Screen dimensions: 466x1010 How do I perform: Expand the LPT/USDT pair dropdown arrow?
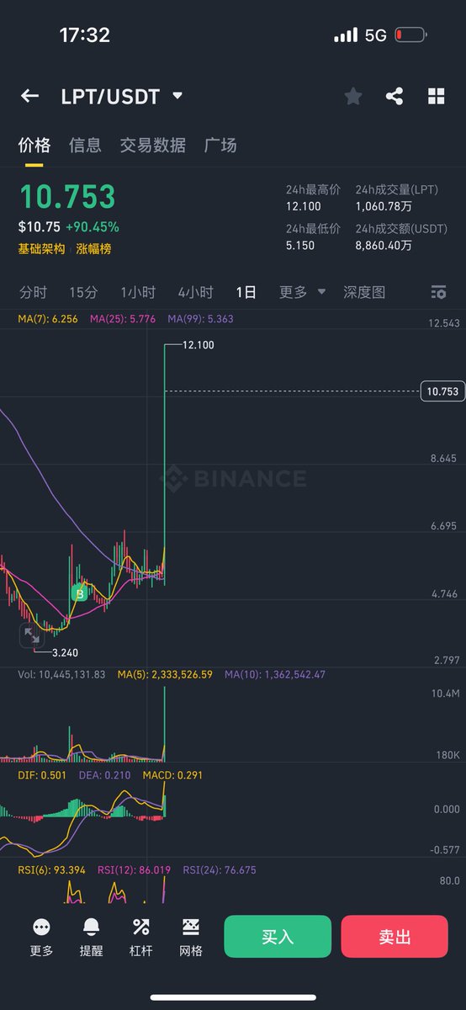[x=177, y=96]
